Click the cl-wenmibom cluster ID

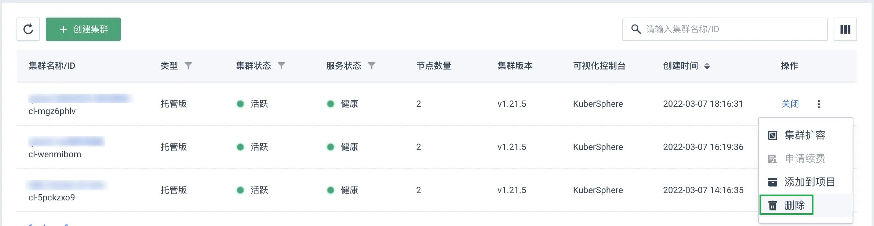point(55,154)
